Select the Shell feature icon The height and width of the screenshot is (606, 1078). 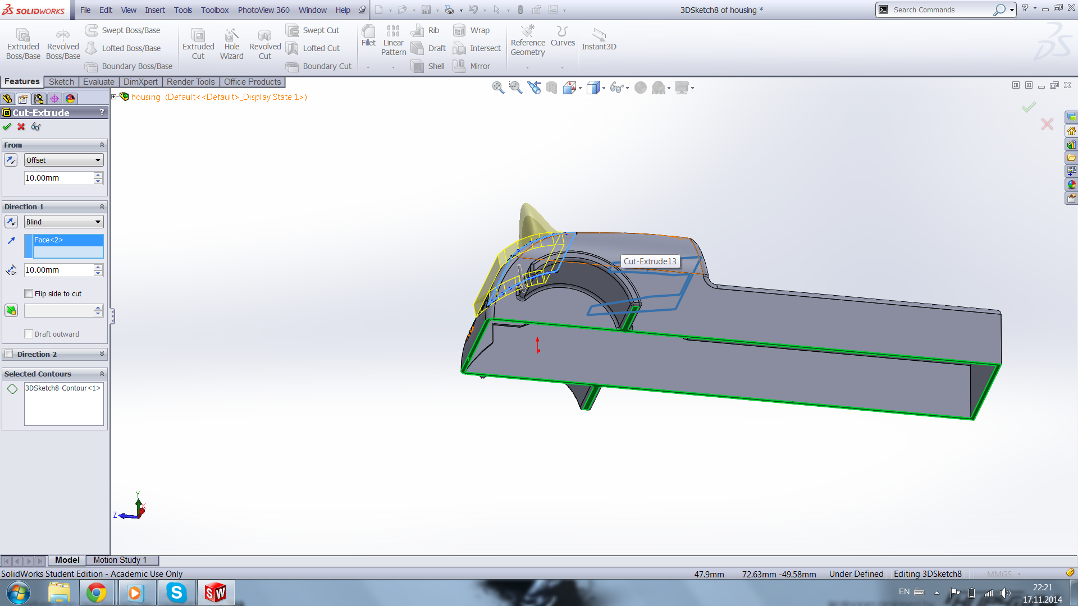tap(418, 66)
